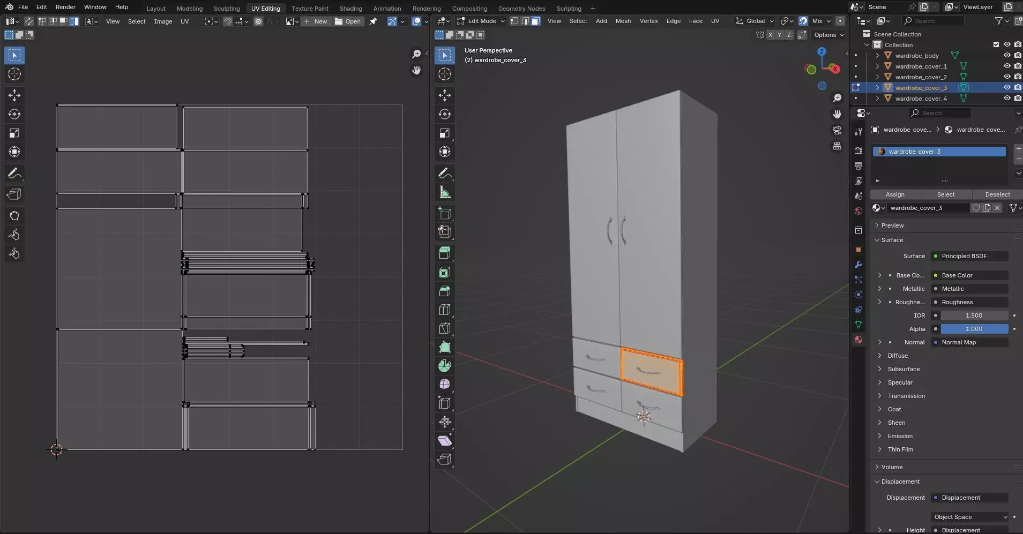Select the Extrude Region tool
1023x534 pixels.
pos(444,253)
